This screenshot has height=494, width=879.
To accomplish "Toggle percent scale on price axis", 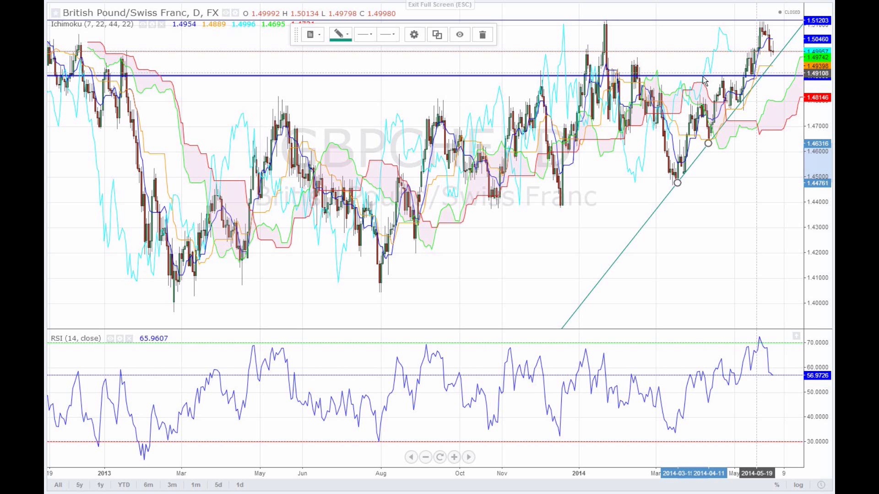I will click(777, 485).
